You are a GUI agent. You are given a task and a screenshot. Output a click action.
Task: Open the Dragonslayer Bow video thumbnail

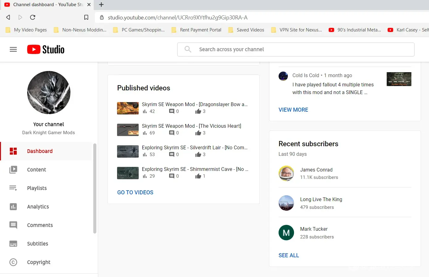[128, 108]
